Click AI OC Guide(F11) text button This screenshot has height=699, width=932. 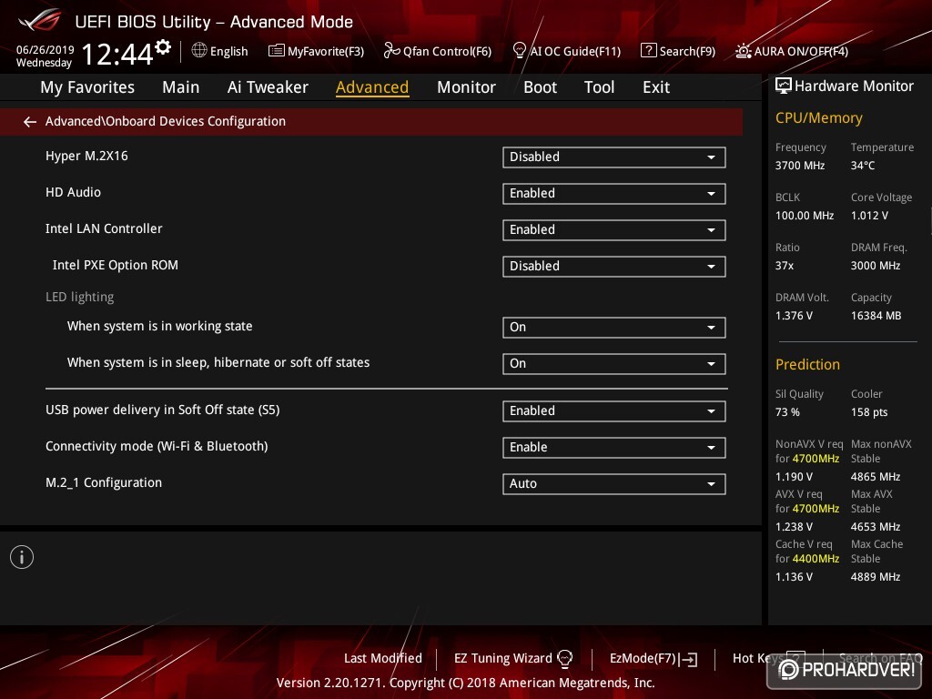(575, 52)
